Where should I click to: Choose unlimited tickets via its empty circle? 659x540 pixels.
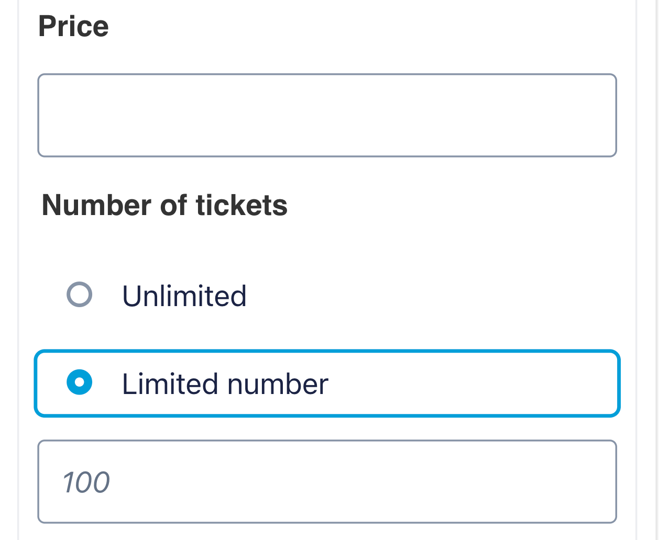pos(80,295)
